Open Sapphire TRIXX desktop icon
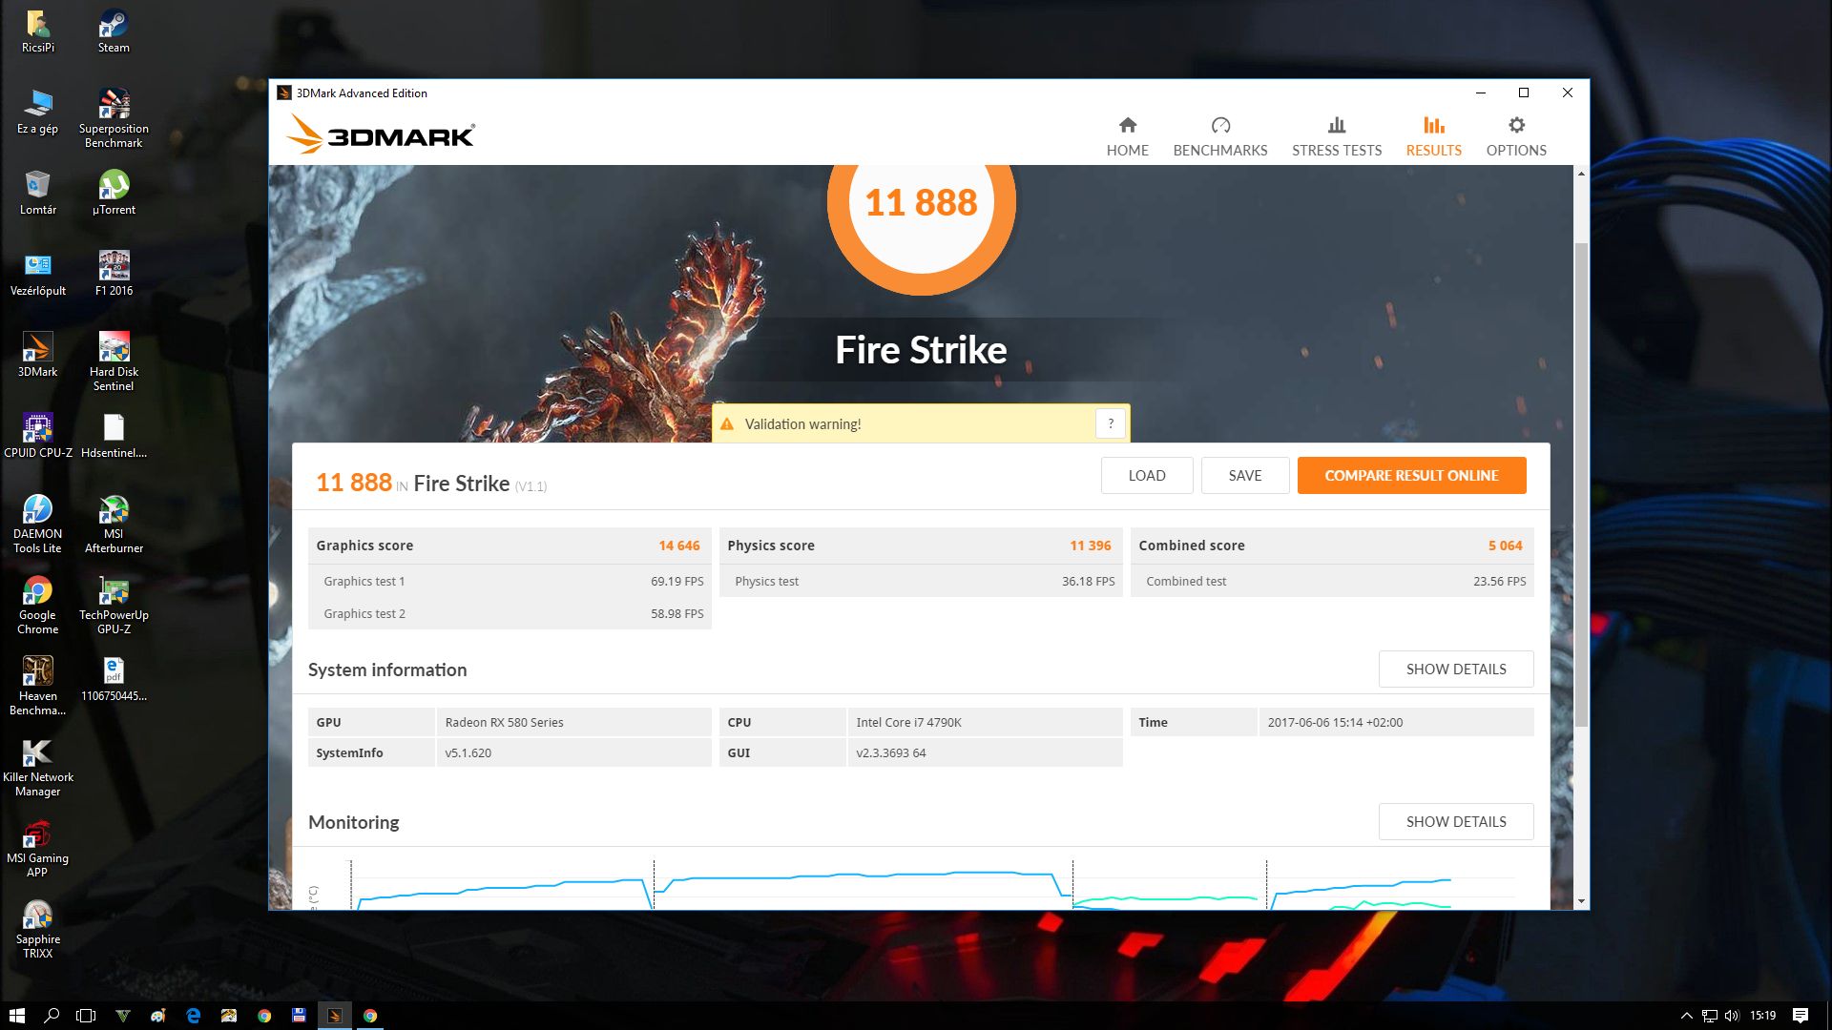1832x1030 pixels. click(37, 929)
